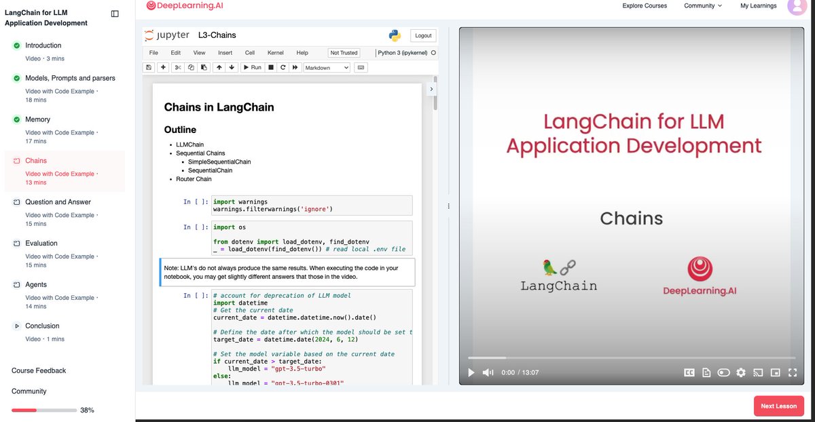815x422 pixels.
Task: Restart kernel and run all with fast-forward icon
Action: (x=295, y=67)
